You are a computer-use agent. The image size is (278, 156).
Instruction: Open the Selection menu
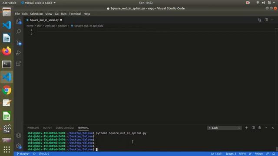point(36,14)
